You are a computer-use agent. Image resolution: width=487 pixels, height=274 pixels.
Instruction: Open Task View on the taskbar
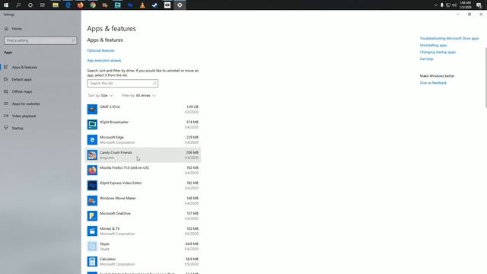pyautogui.click(x=43, y=5)
